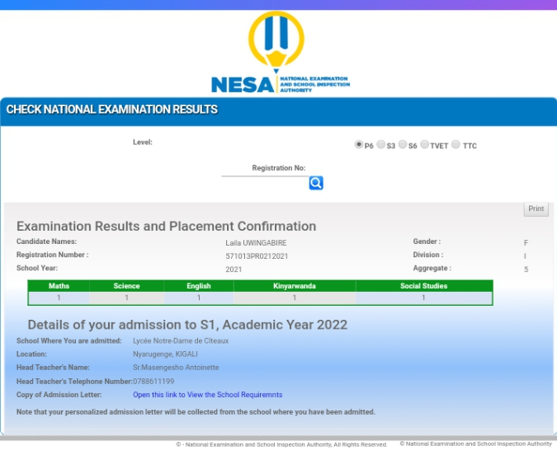Click the Details of your admission heading
Screen dimensions: 557x450
click(x=187, y=325)
